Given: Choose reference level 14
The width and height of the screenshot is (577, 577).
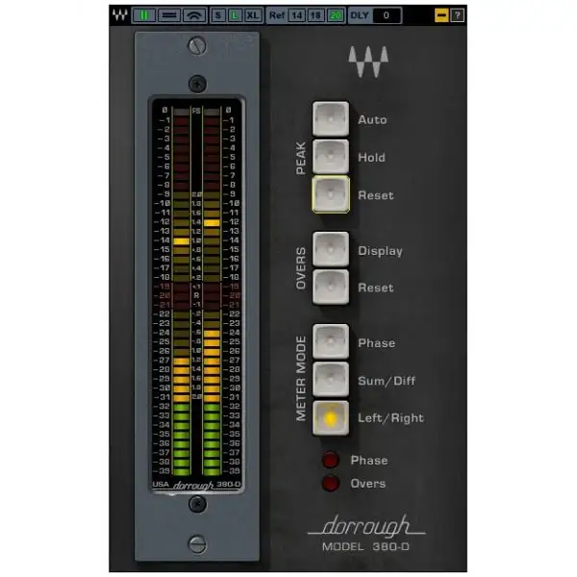Looking at the screenshot, I should click(297, 15).
